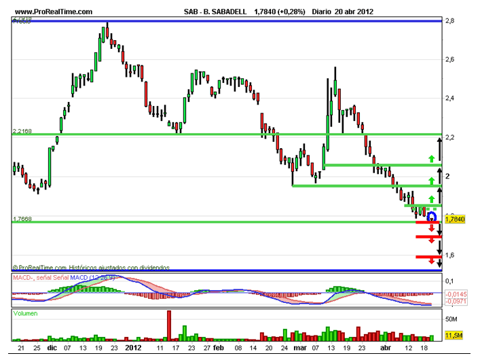Click the yellow 1,7840 current price tag
The height and width of the screenshot is (360, 480).
coord(455,219)
